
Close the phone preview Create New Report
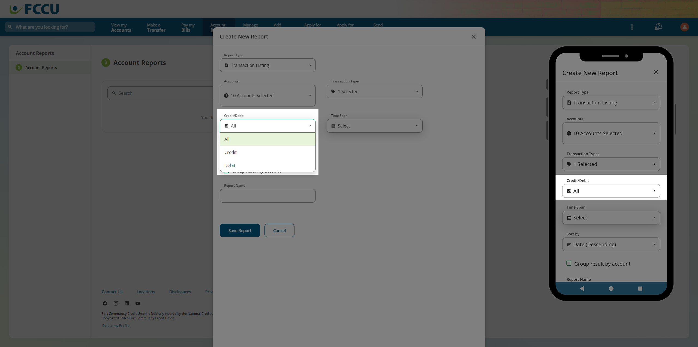656,72
